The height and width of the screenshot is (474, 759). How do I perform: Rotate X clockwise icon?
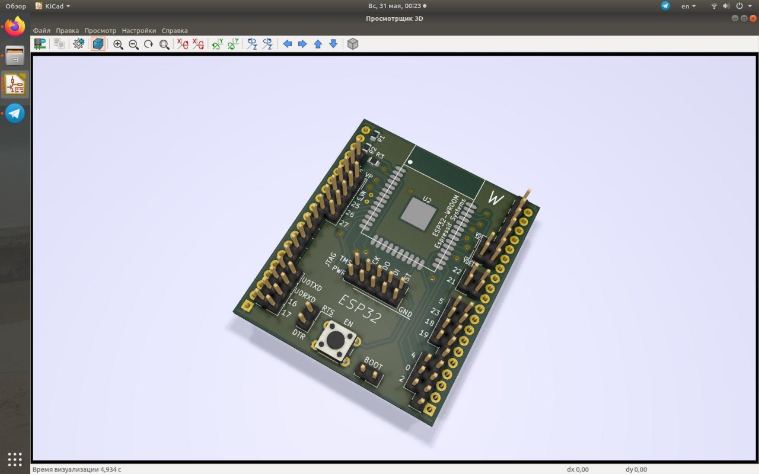point(183,44)
